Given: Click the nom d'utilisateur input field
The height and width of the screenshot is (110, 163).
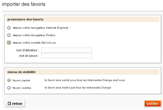Looking at the screenshot, I should (x=67, y=50).
